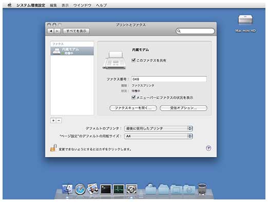Go back with the left arrow button
Image resolution: width=268 pixels, height=202 pixels.
(51, 31)
